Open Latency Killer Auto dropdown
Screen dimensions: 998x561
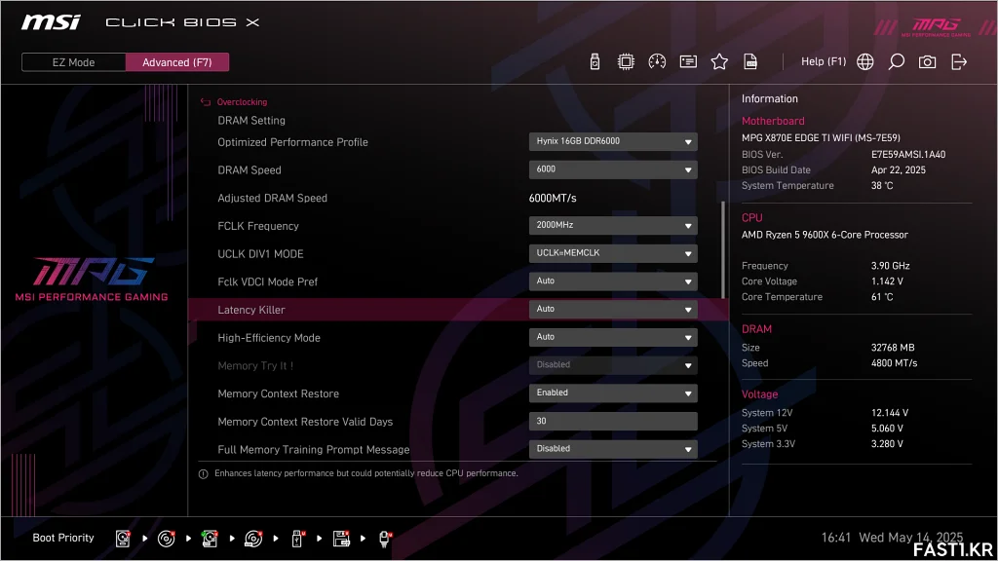pos(613,309)
